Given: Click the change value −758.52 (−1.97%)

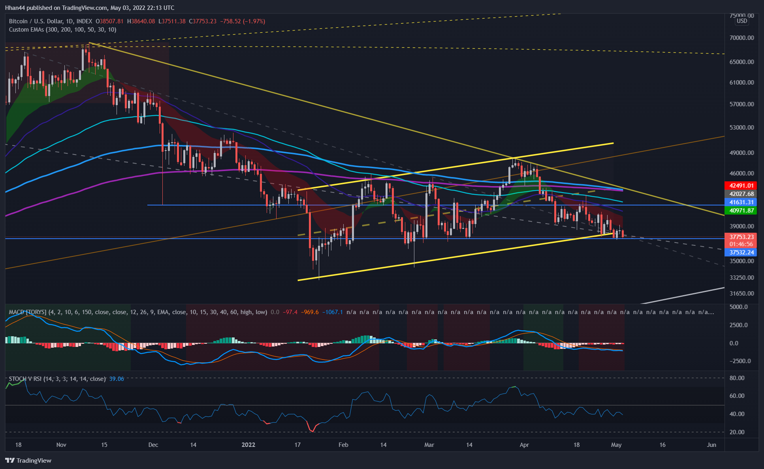Looking at the screenshot, I should coord(243,21).
